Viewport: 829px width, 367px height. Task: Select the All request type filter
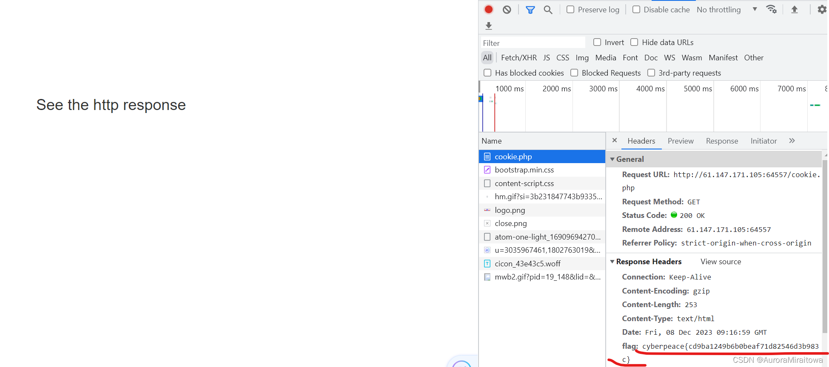click(487, 57)
